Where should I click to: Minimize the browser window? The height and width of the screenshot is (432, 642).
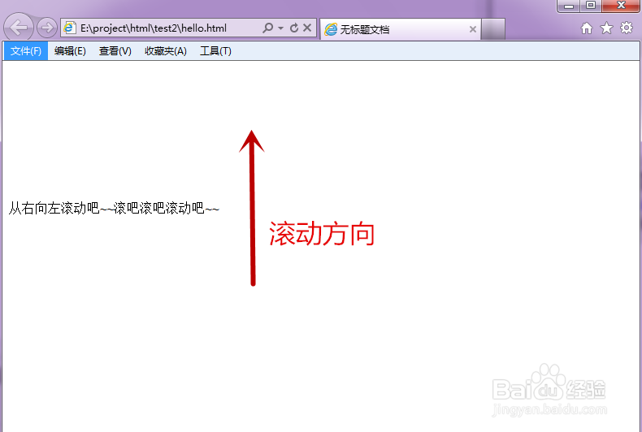click(x=569, y=6)
